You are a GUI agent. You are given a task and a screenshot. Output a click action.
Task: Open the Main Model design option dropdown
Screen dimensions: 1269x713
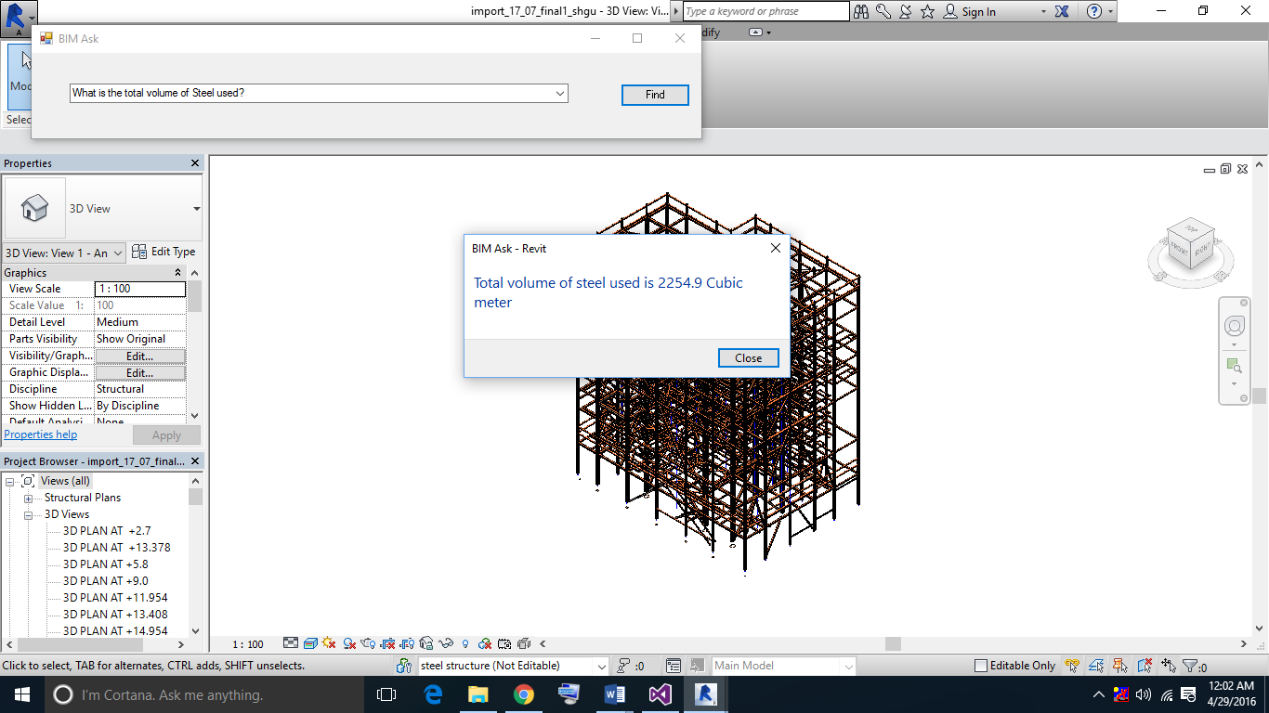pos(847,666)
